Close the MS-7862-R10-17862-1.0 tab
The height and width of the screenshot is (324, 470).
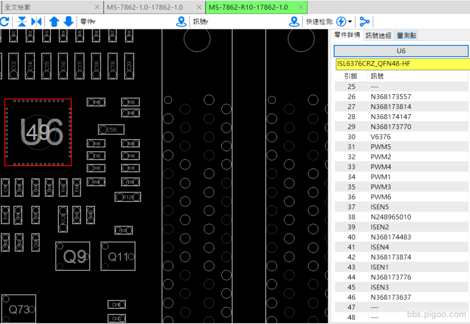point(301,7)
